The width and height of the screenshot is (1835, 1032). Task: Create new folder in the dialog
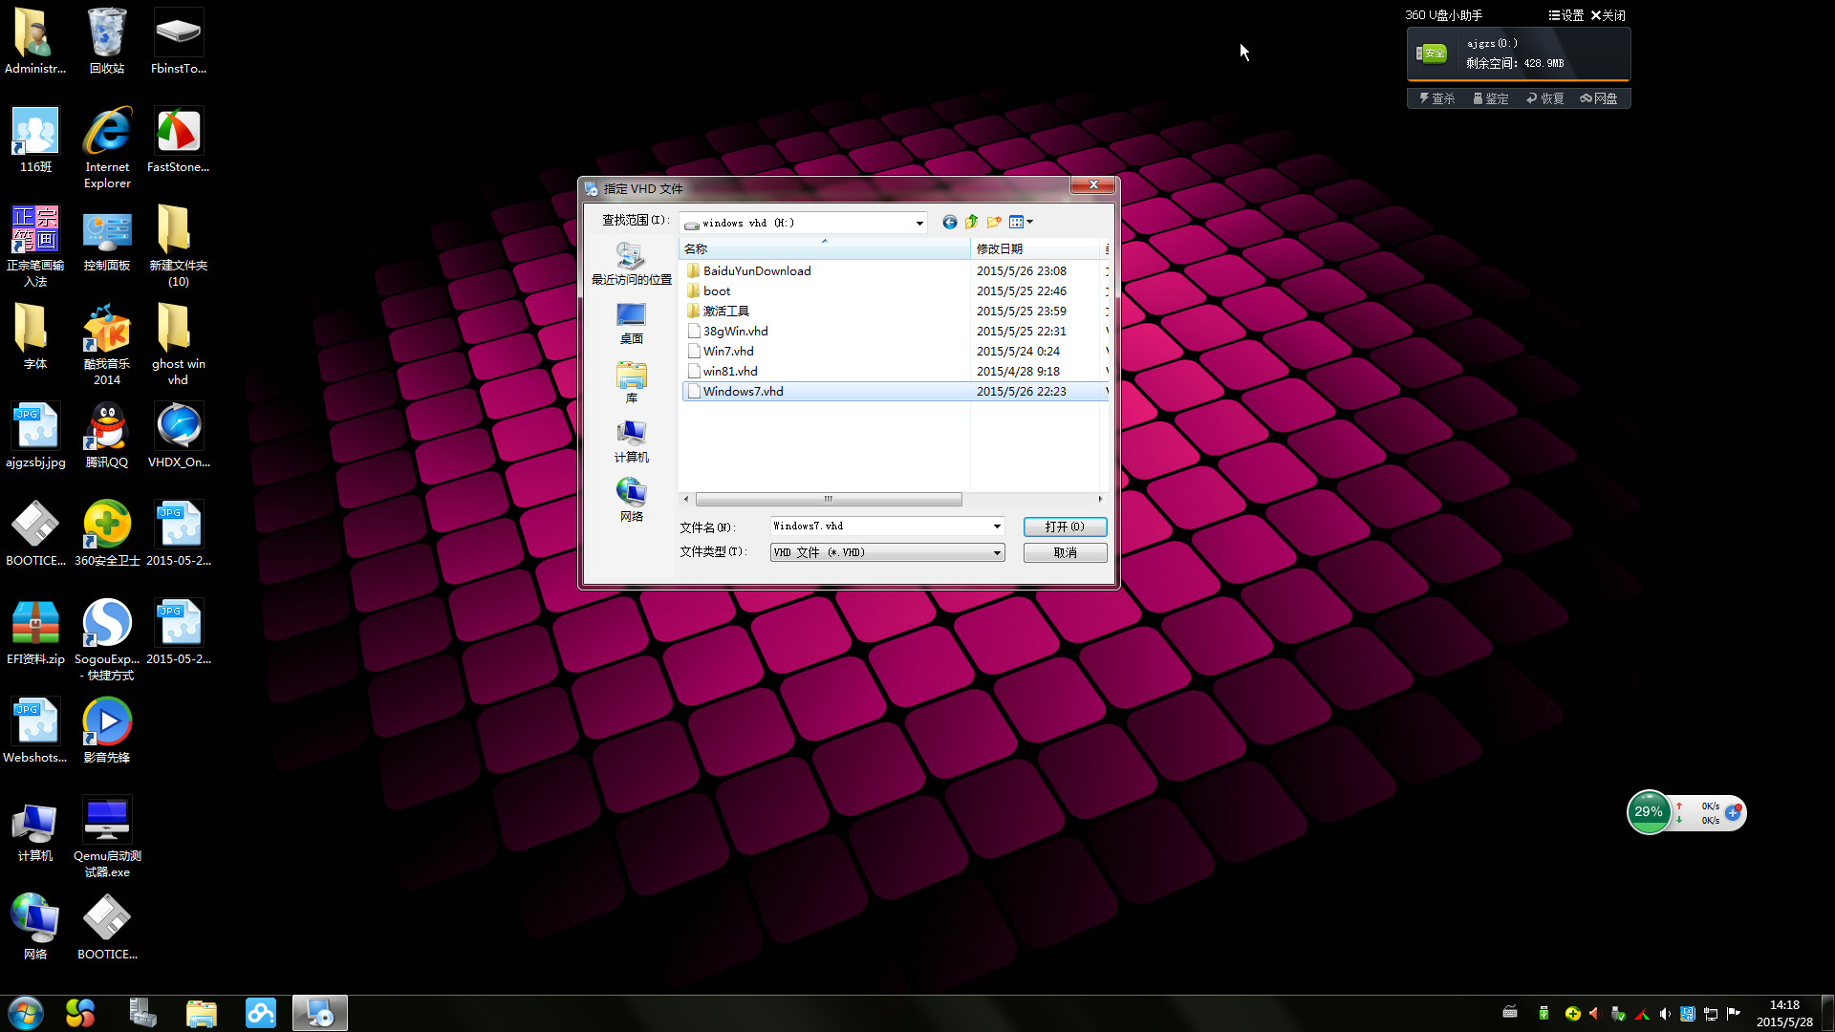point(994,222)
